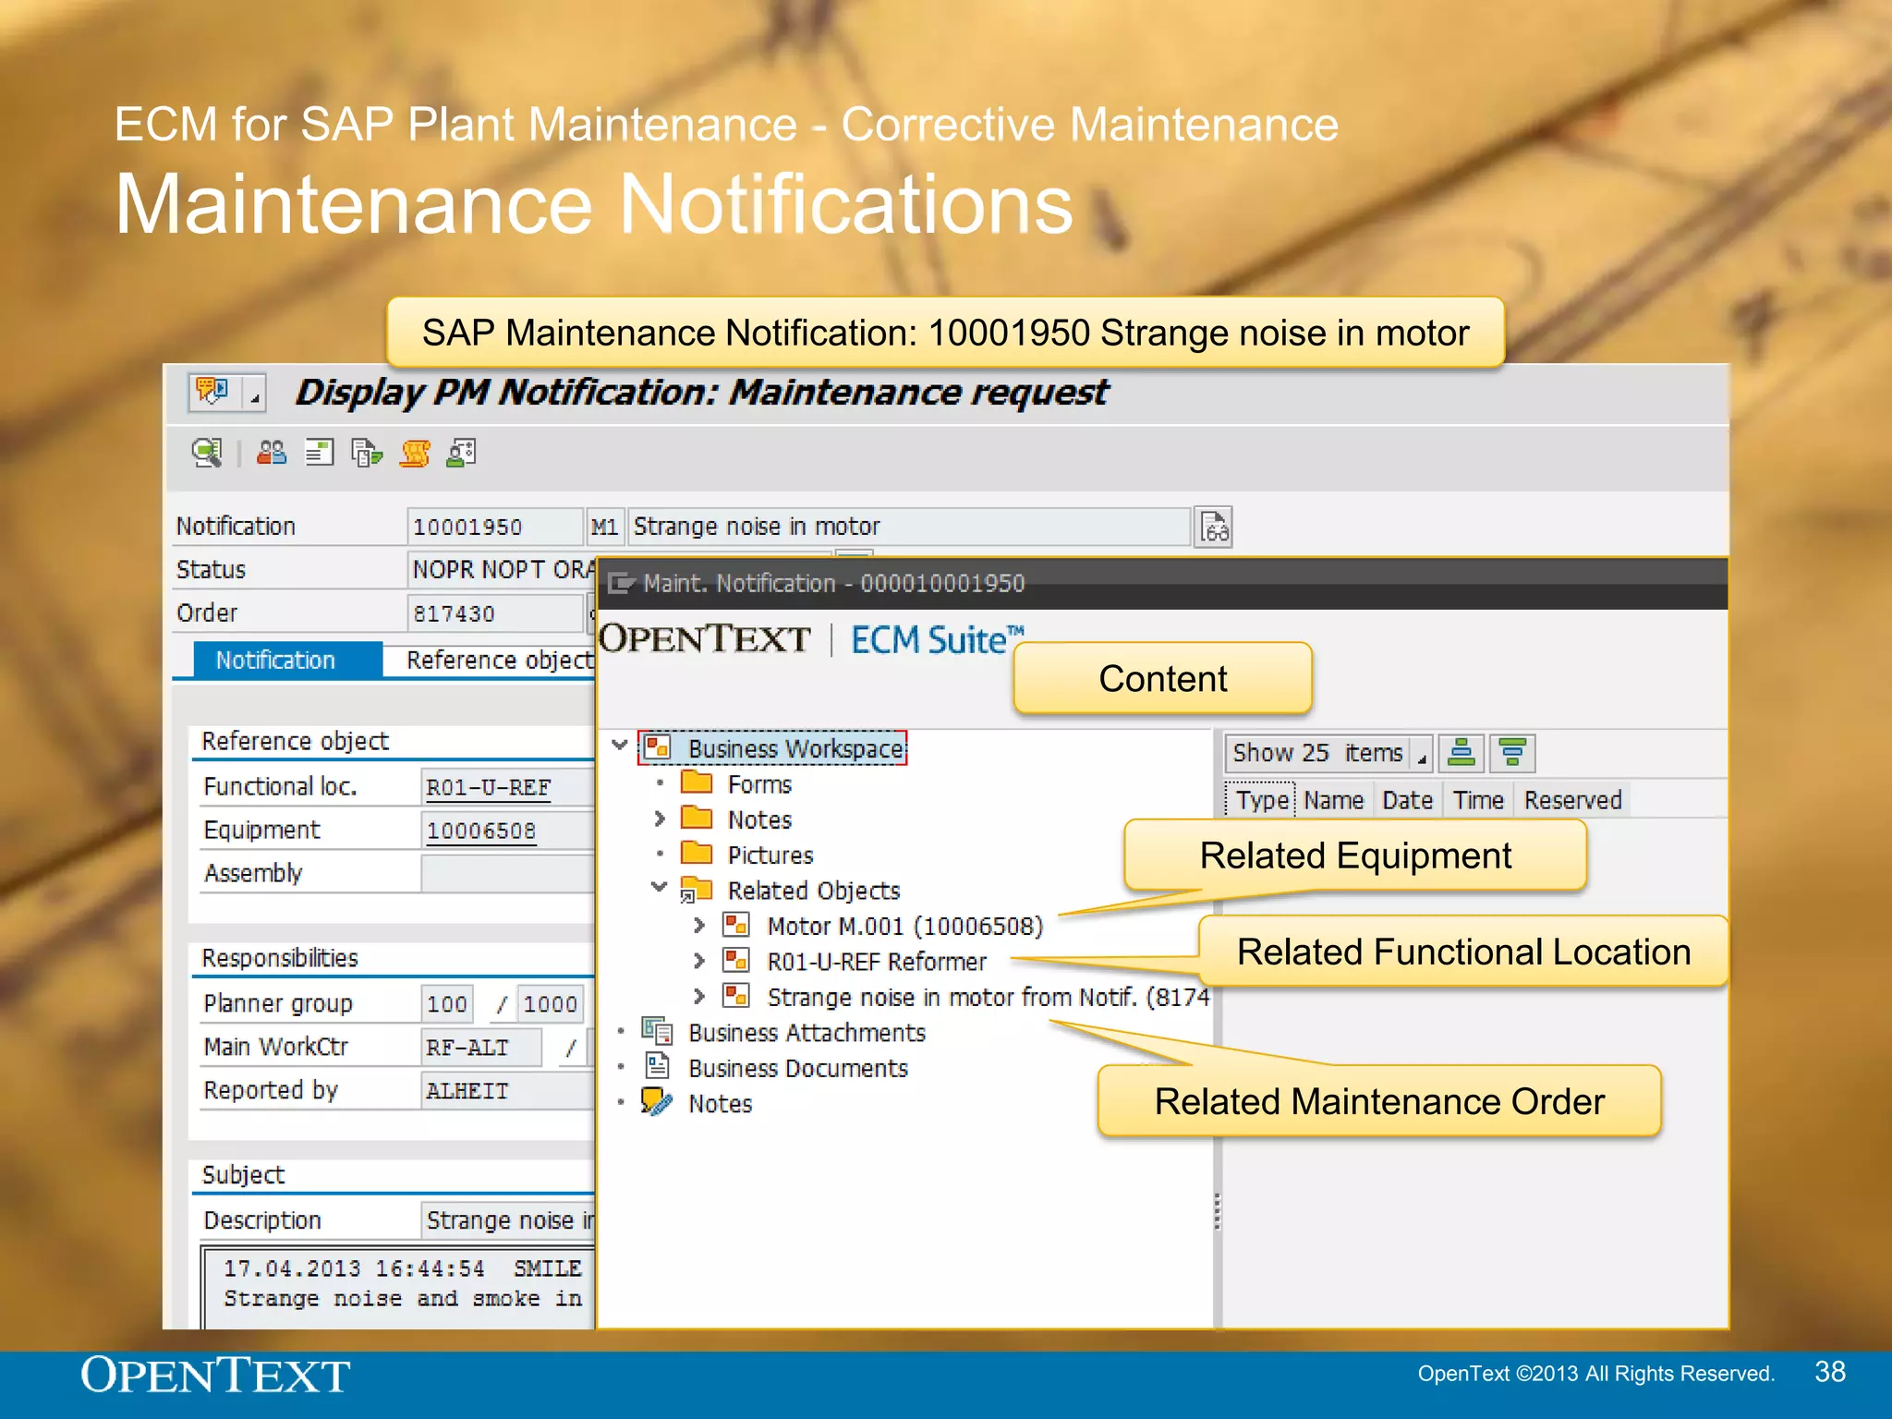Click Planner group field 100
The width and height of the screenshot is (1892, 1419).
[447, 1004]
